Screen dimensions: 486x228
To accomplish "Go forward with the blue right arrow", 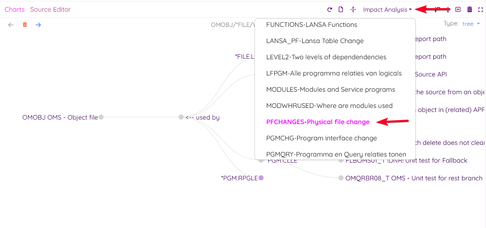I will tap(38, 24).
